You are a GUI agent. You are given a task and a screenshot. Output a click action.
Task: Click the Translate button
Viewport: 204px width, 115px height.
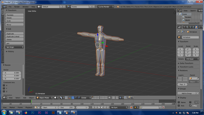[15, 15]
